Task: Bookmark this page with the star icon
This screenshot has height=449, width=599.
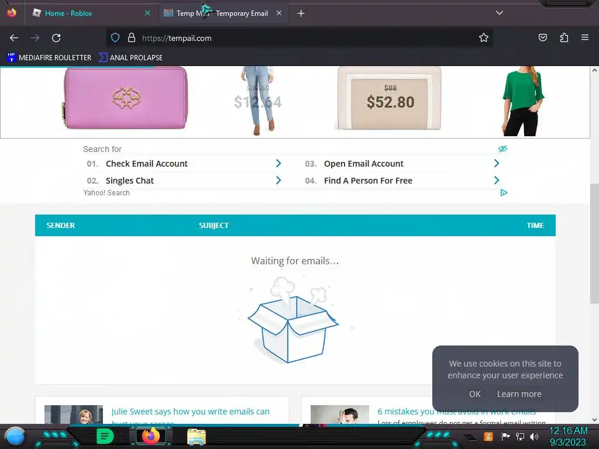Action: point(484,37)
